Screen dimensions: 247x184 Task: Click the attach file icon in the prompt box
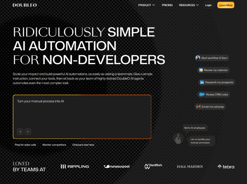tap(20, 131)
